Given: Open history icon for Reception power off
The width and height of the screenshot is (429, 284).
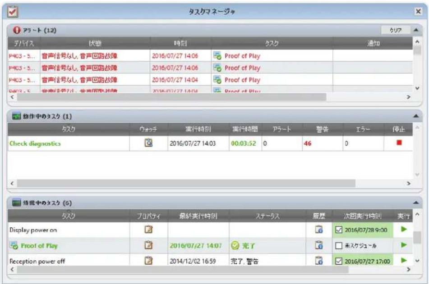Looking at the screenshot, I should (319, 261).
